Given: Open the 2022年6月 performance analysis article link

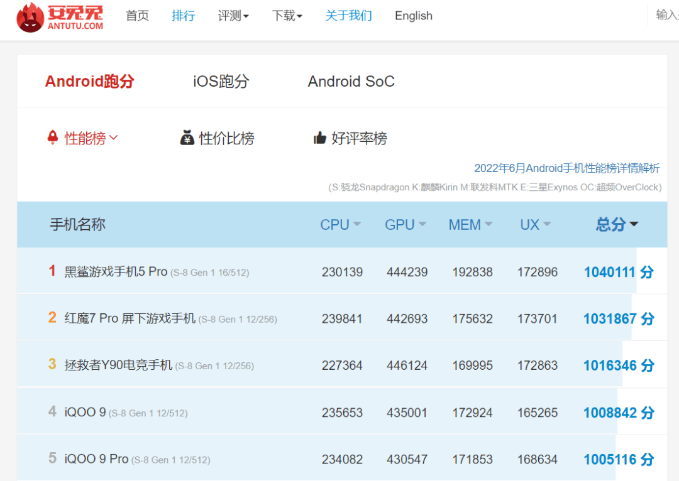Looking at the screenshot, I should 566,168.
